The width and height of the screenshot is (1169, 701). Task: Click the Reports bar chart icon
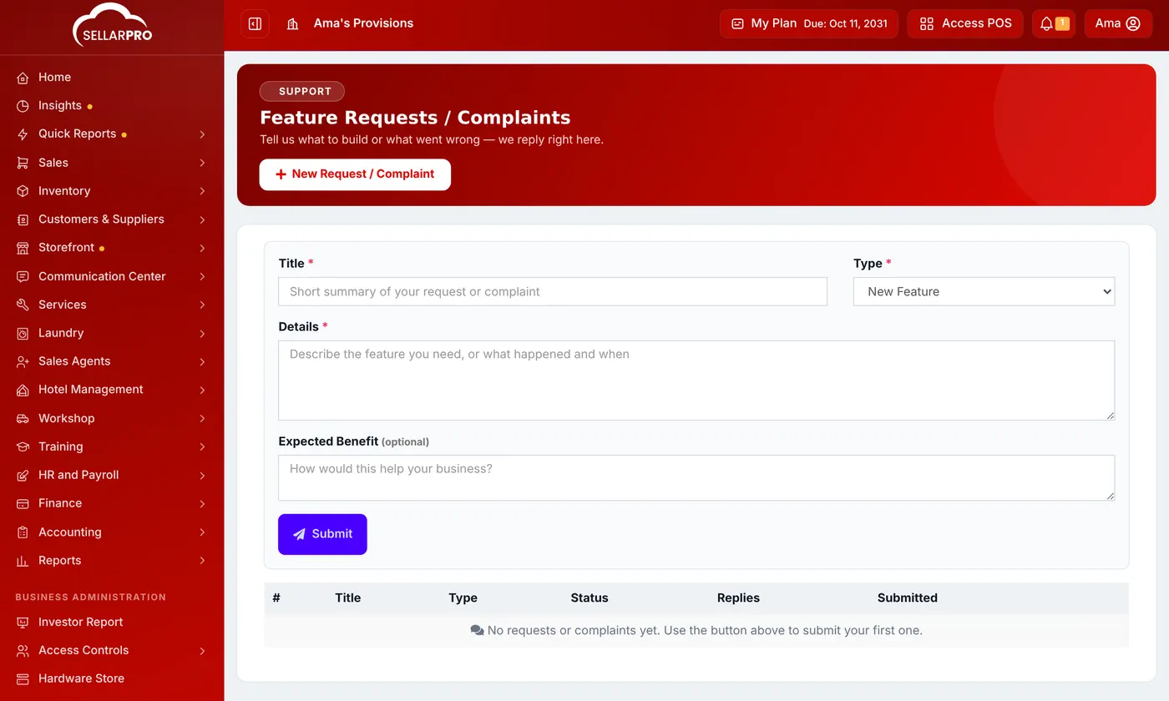coord(23,561)
